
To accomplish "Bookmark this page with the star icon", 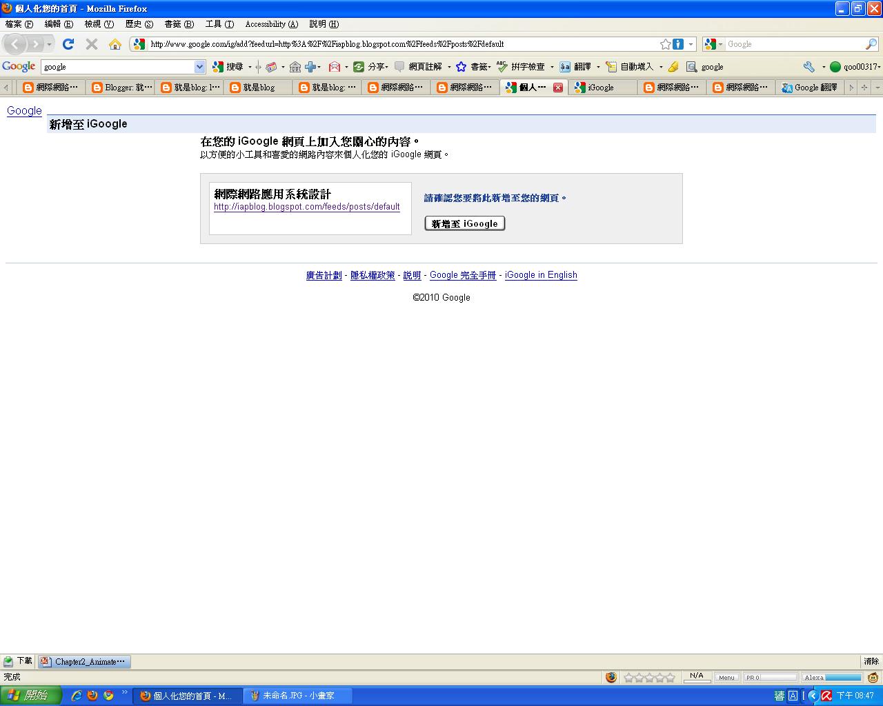I will (665, 44).
